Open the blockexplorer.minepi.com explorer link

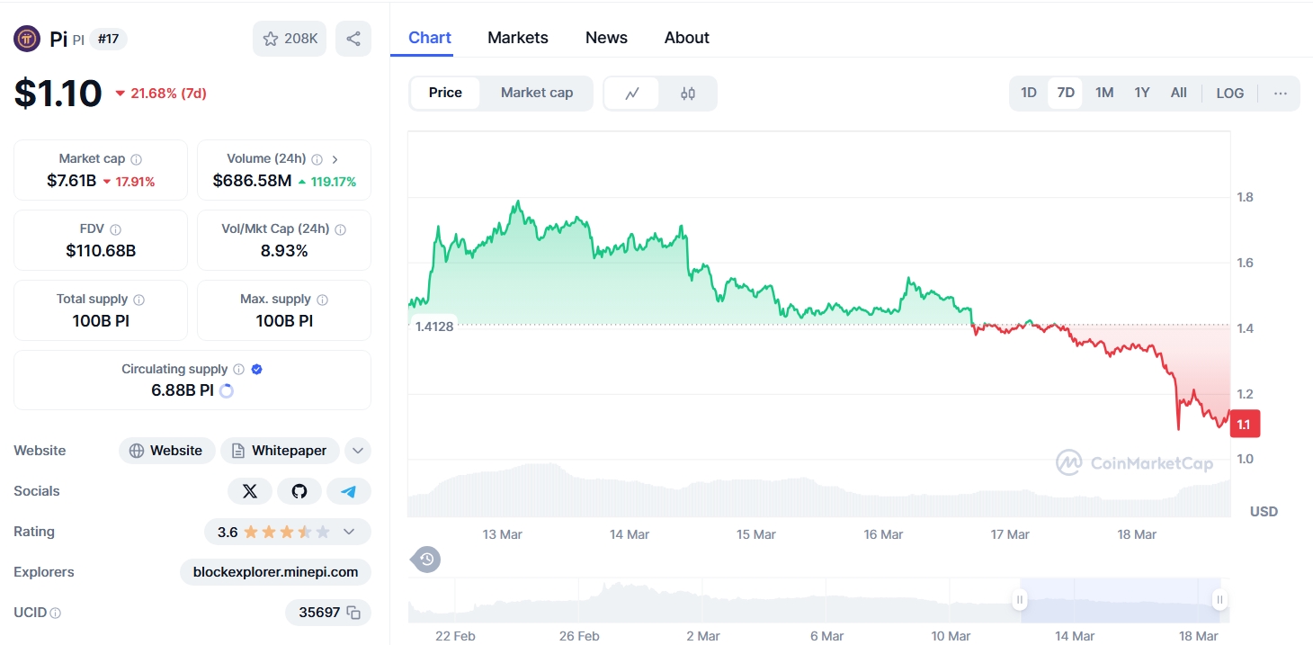(276, 572)
